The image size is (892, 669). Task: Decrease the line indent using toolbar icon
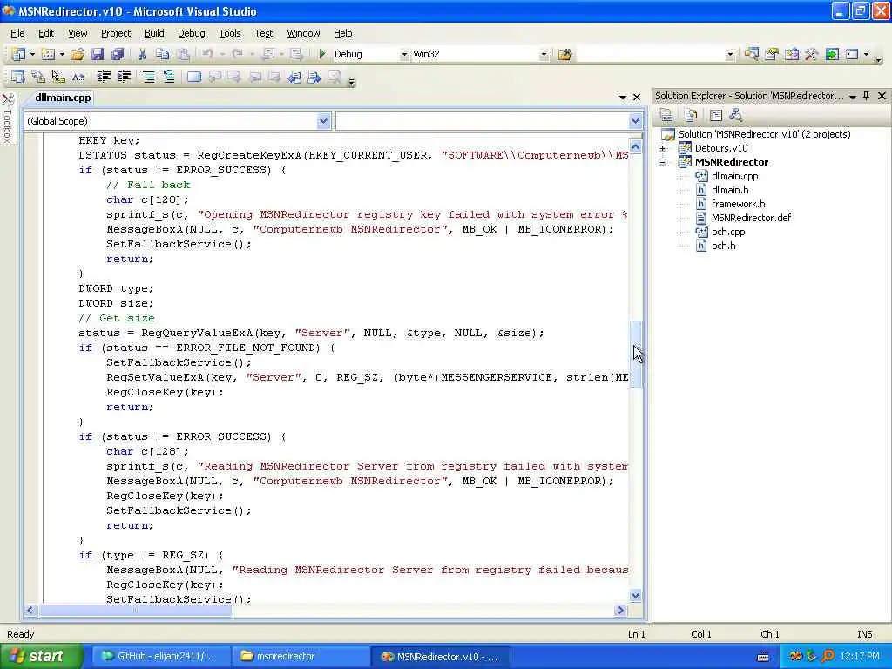pos(104,77)
